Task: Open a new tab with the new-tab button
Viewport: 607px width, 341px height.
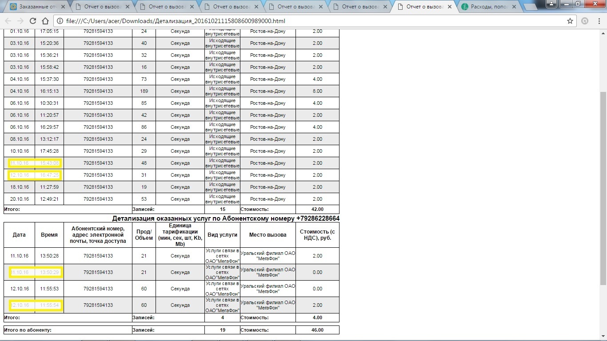Action: tap(531, 7)
